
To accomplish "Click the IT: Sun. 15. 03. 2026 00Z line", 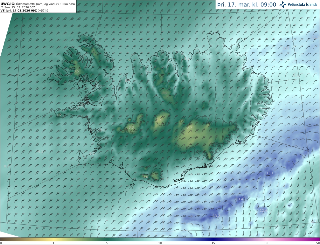I will [18, 7].
